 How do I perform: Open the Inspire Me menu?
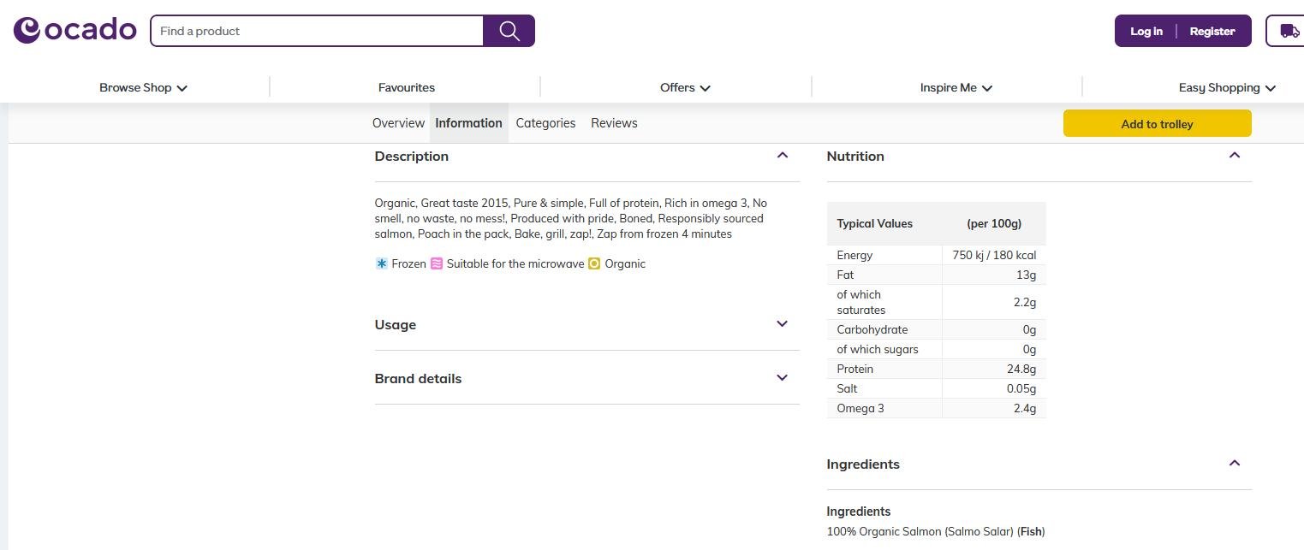[x=956, y=87]
